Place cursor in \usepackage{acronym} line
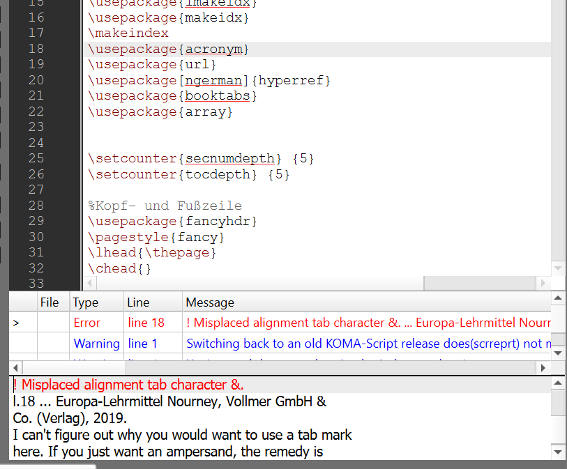 [x=168, y=49]
